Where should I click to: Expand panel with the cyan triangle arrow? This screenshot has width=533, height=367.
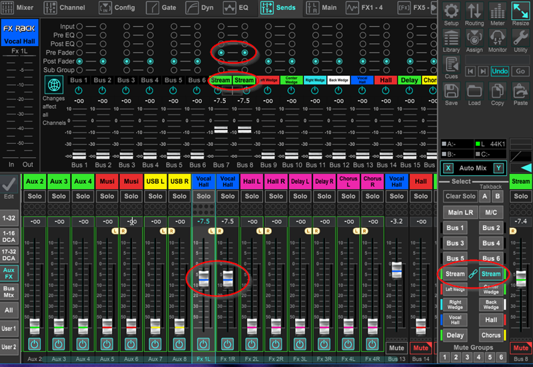point(526,167)
